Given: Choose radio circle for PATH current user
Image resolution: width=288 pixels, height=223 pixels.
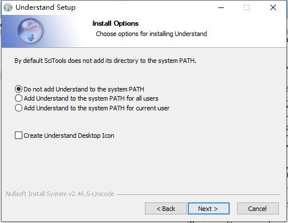Looking at the screenshot, I should [18, 108].
